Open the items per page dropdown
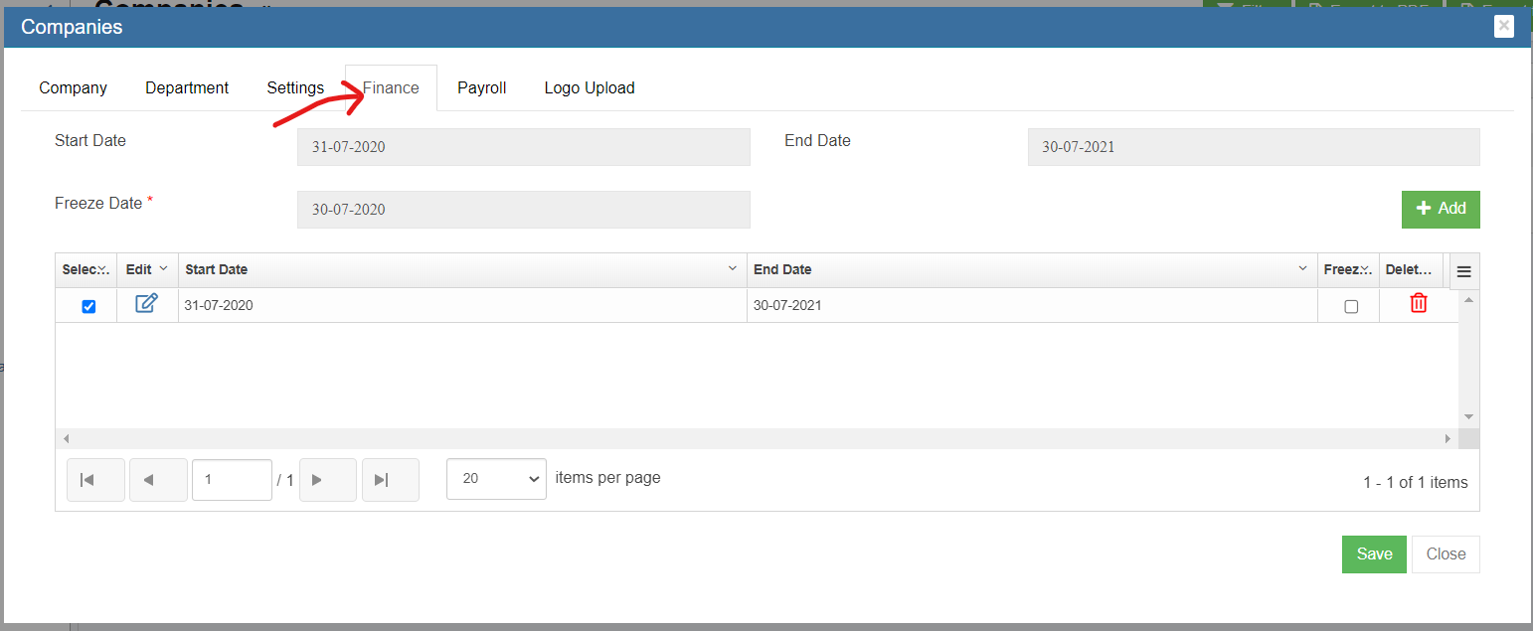Viewport: 1533px width, 631px height. 496,479
